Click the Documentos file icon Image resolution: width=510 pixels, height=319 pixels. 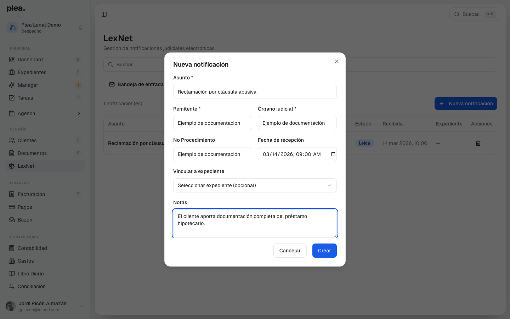[x=12, y=153]
